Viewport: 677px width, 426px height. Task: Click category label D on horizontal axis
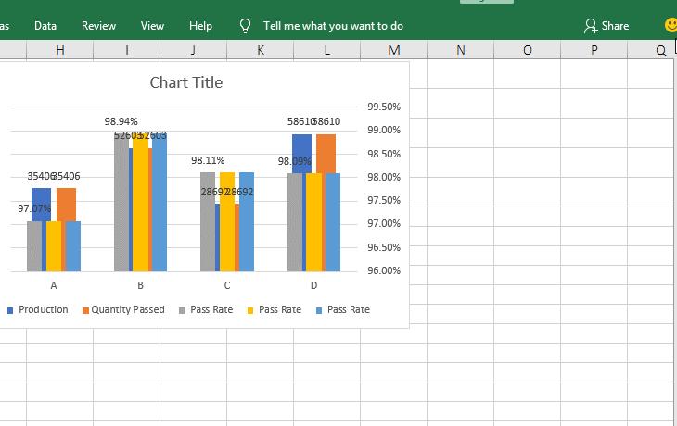coord(313,285)
